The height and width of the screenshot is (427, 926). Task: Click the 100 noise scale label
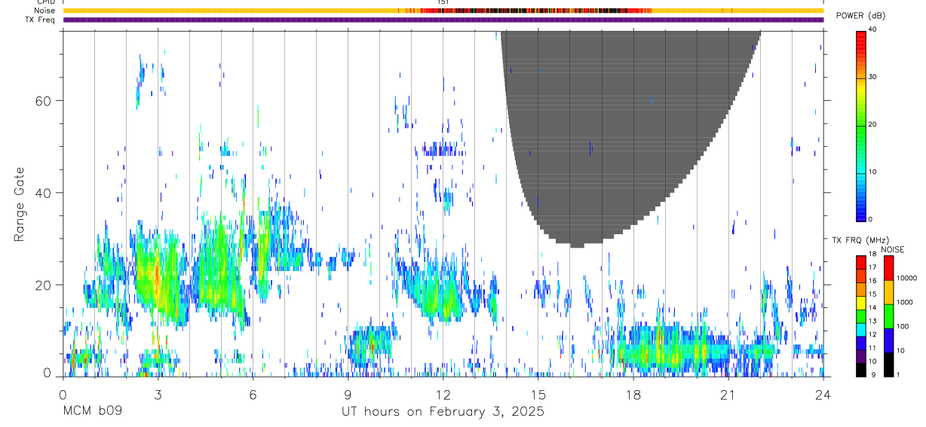pyautogui.click(x=903, y=326)
